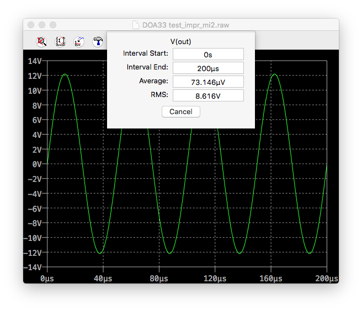Click the zoom-to-fit magnifier icon
The width and height of the screenshot is (362, 311).
tap(41, 42)
